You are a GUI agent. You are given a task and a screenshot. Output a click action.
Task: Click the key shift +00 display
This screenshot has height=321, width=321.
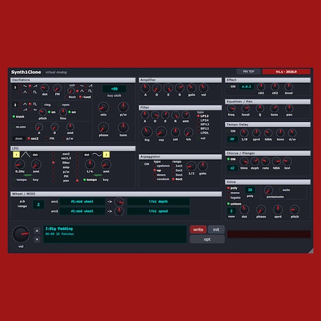coord(114,89)
